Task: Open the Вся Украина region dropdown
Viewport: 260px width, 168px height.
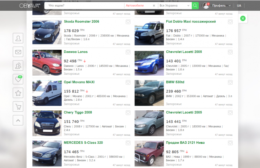Action: click(175, 5)
